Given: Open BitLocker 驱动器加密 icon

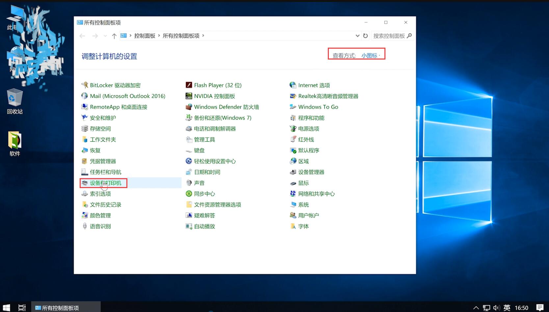Looking at the screenshot, I should tap(85, 85).
